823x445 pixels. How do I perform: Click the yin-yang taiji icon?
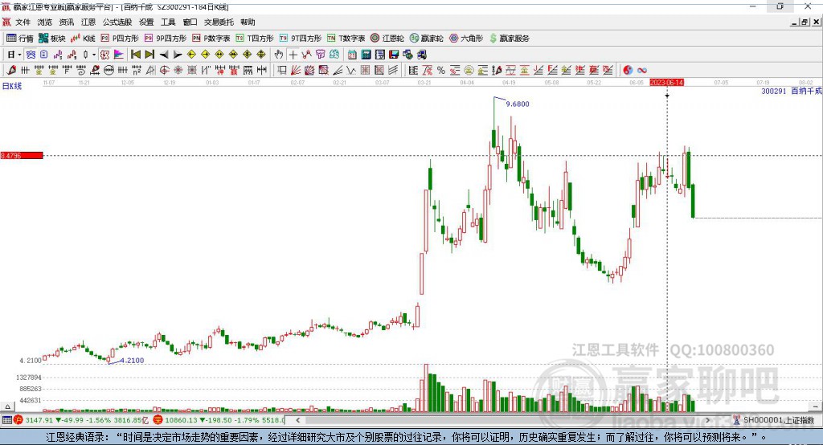tap(627, 70)
